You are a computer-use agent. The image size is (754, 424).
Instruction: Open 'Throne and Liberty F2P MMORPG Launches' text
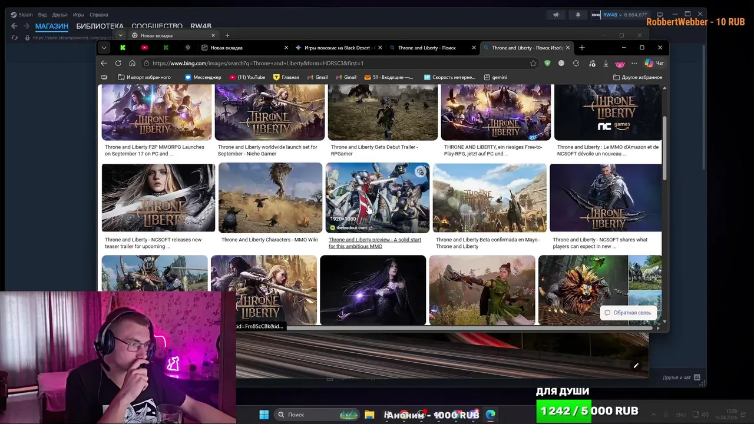pyautogui.click(x=154, y=150)
